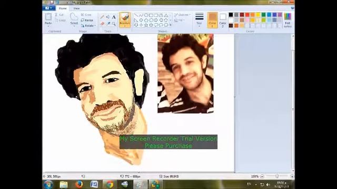
Task: Pick the black color swatch
Action: pyautogui.click(x=231, y=15)
